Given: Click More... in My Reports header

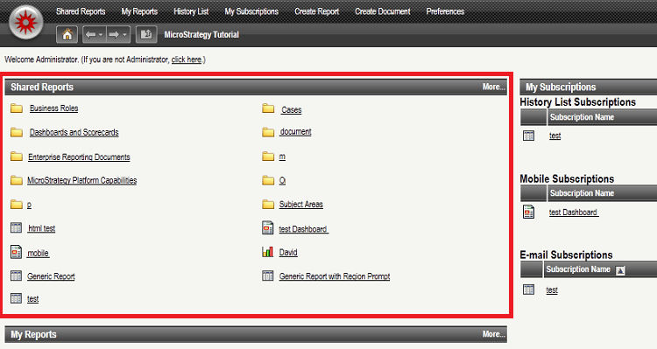Looking at the screenshot, I should pos(493,334).
